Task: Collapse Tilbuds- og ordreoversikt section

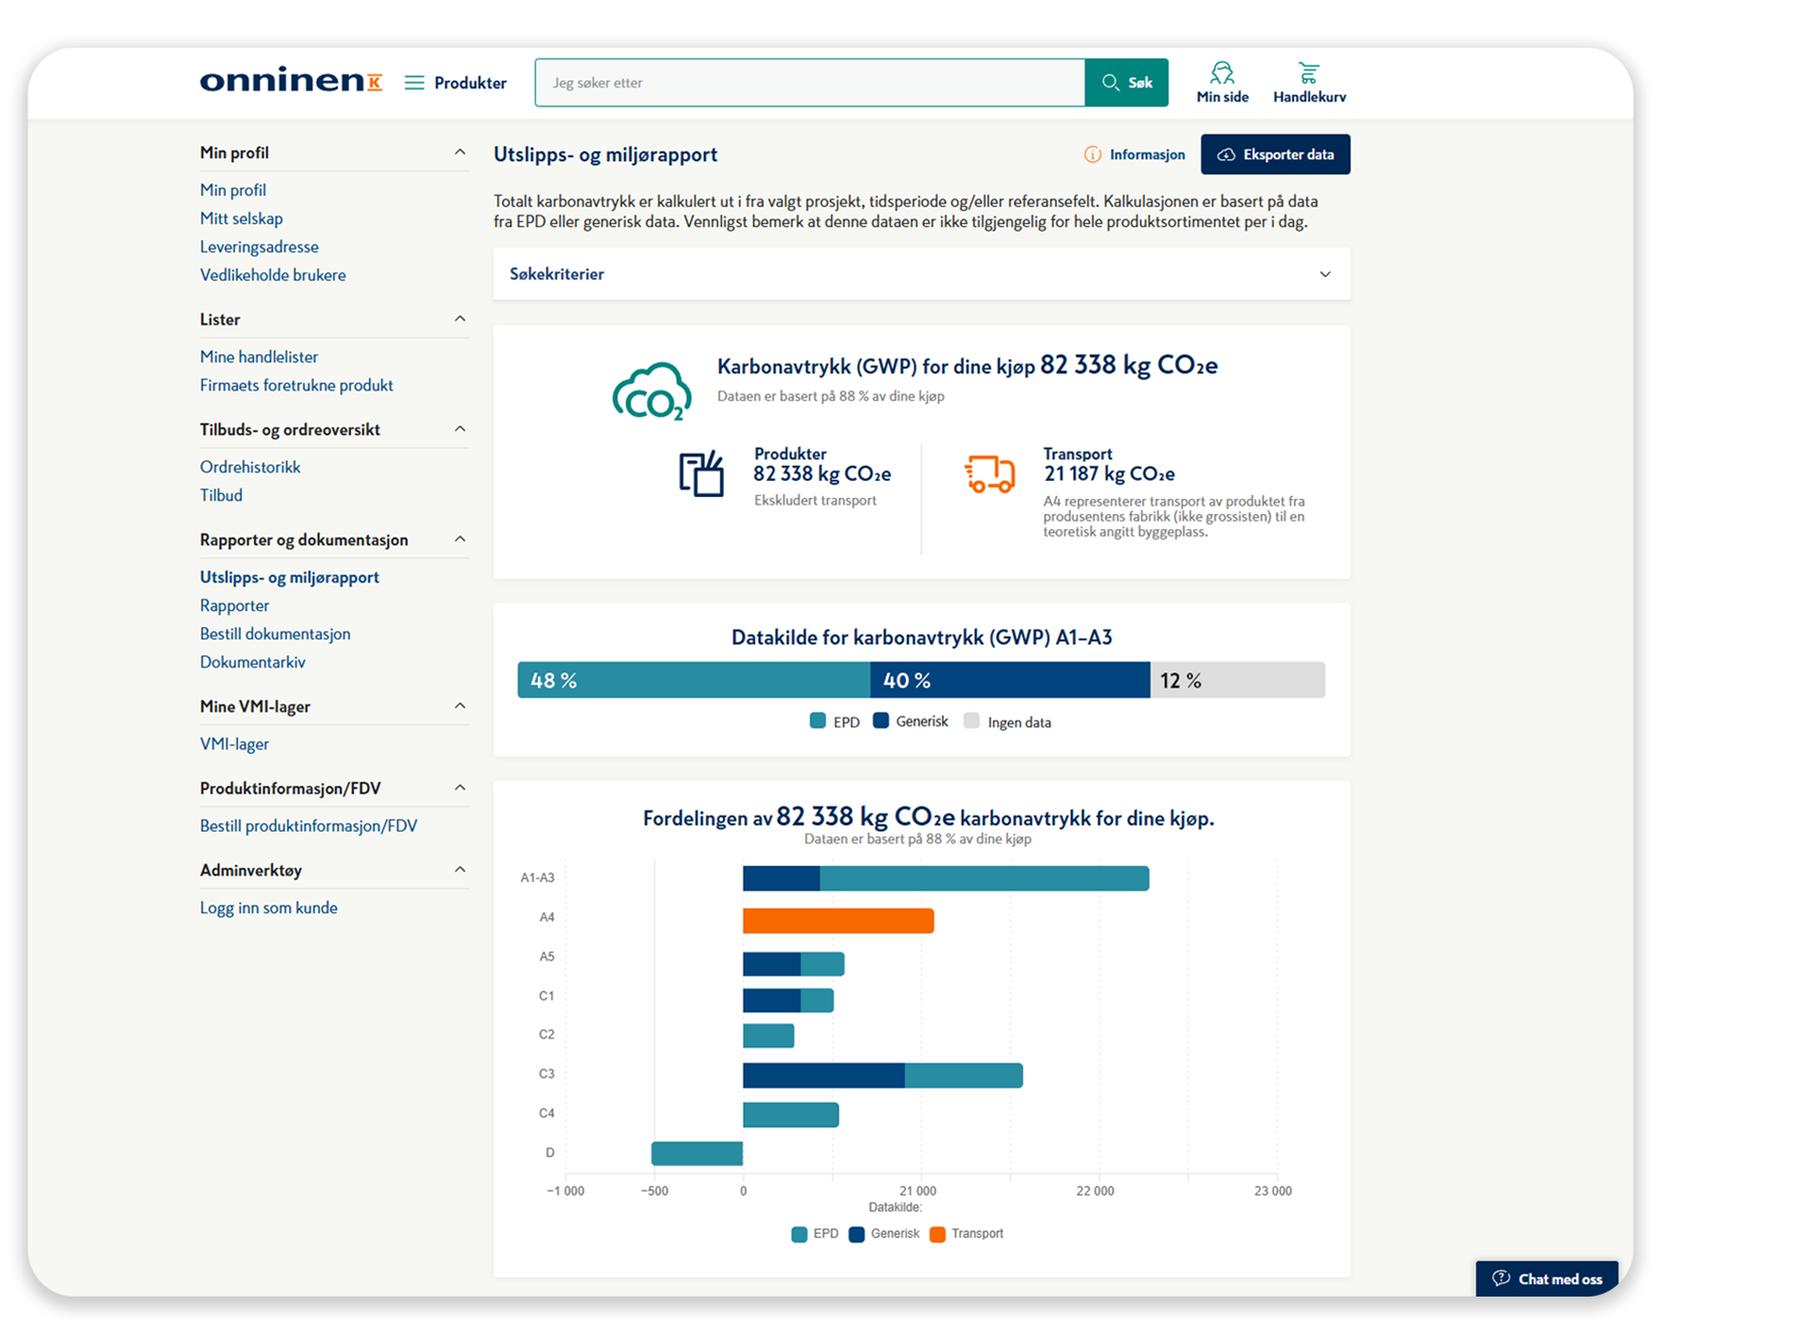Action: tap(460, 430)
